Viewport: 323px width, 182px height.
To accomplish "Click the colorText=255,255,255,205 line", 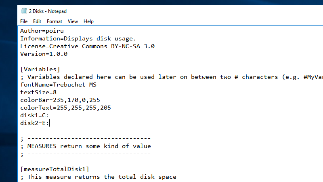I will [x=65, y=108].
